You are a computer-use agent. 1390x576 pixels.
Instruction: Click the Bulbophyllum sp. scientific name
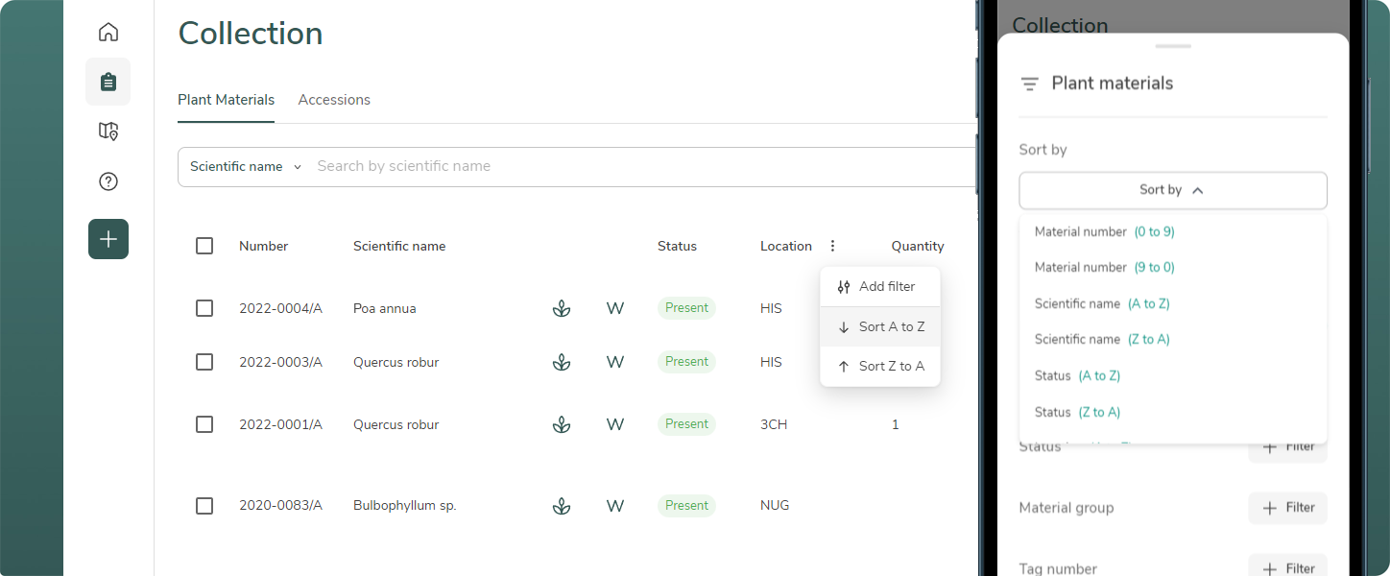[405, 506]
